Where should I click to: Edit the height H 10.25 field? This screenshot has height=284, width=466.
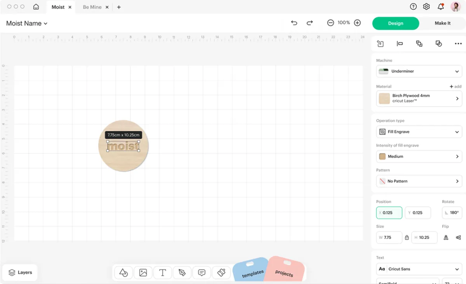pyautogui.click(x=424, y=238)
